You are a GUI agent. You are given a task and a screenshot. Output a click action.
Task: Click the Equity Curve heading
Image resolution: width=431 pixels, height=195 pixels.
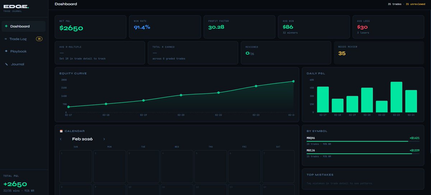coord(73,73)
